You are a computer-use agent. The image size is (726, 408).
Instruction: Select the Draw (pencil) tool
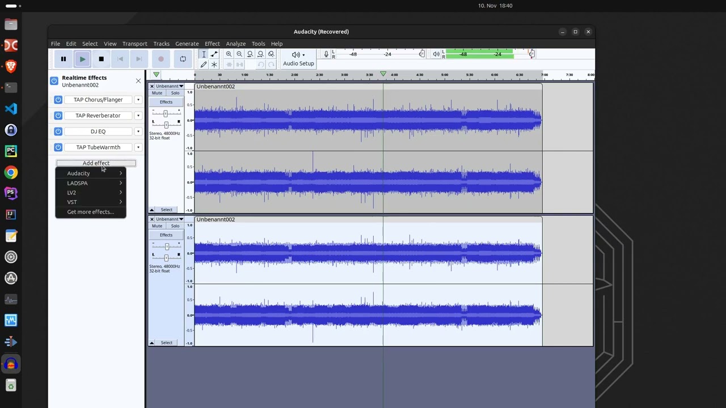(x=204, y=65)
